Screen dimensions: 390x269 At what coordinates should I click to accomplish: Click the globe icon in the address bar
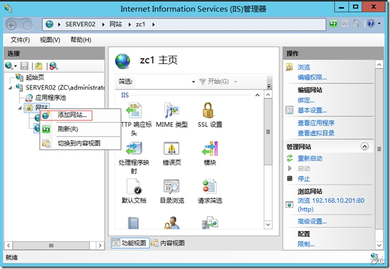tap(50, 24)
